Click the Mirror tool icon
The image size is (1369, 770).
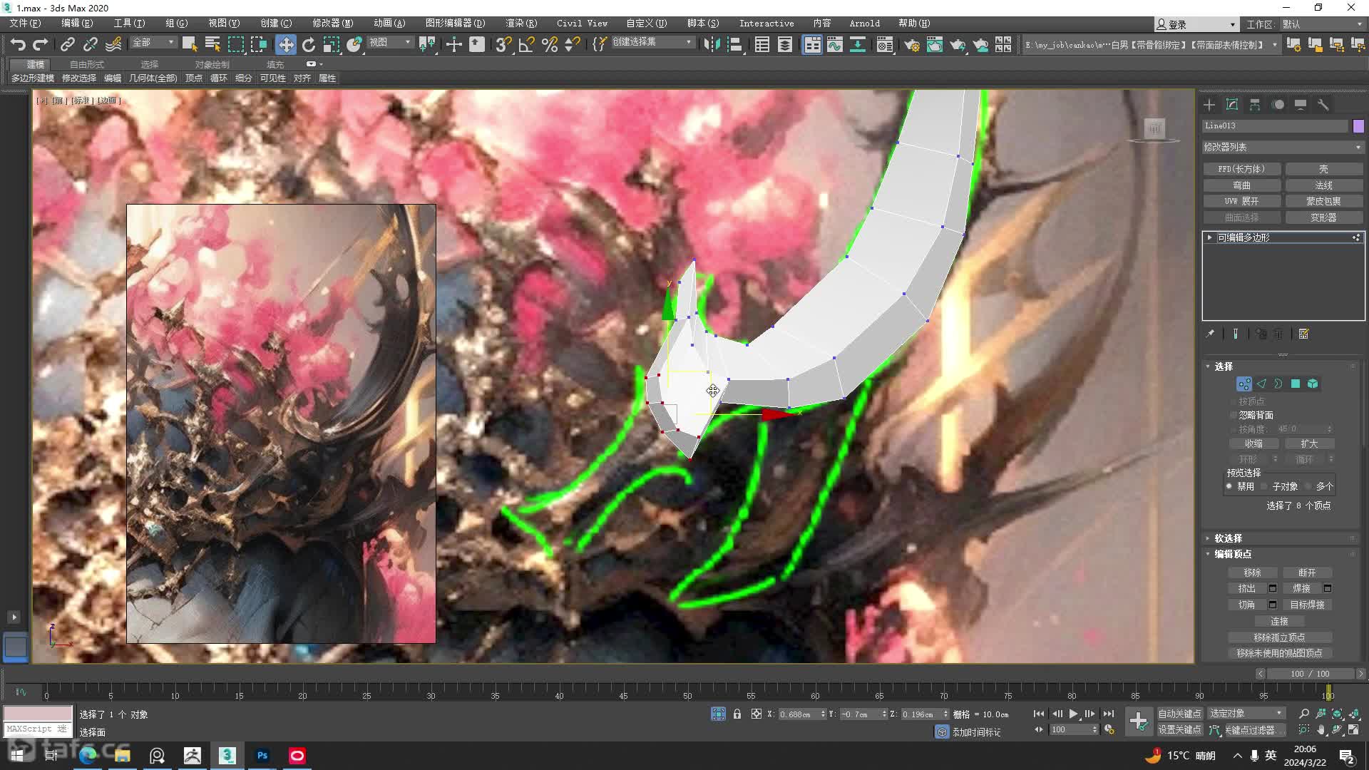click(x=712, y=44)
